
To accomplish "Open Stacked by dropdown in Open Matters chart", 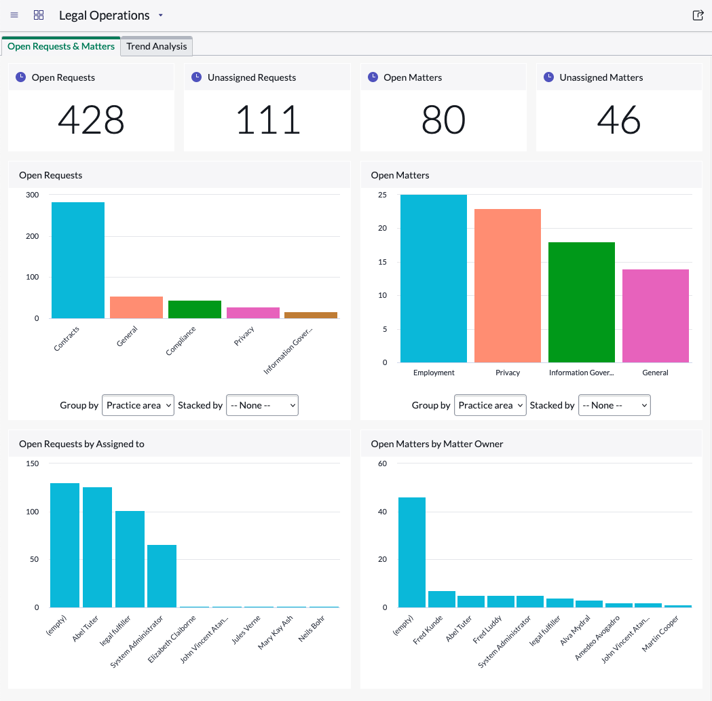I will click(x=614, y=405).
